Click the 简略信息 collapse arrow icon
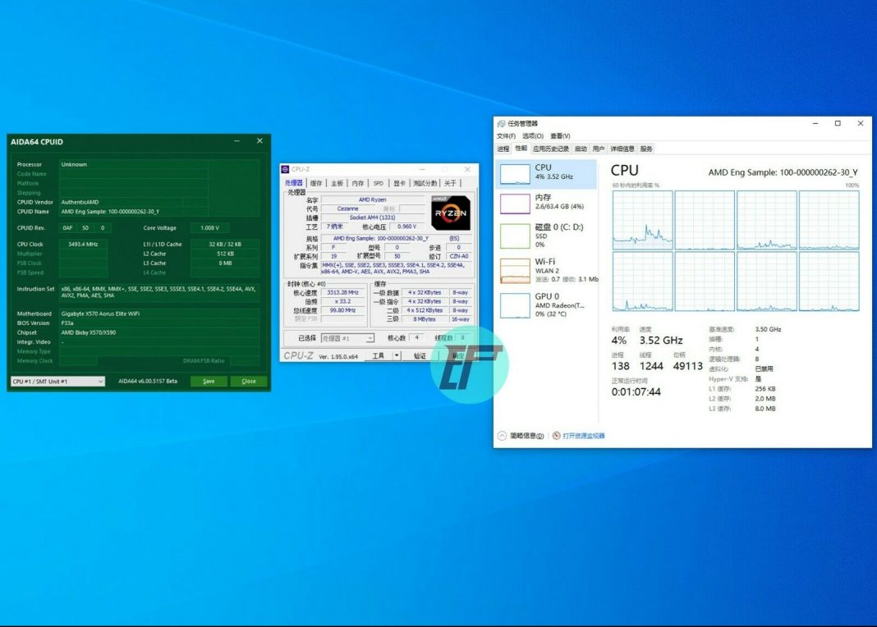 [502, 436]
